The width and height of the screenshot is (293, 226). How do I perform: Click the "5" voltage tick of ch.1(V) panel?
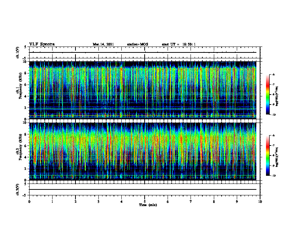[26, 47]
